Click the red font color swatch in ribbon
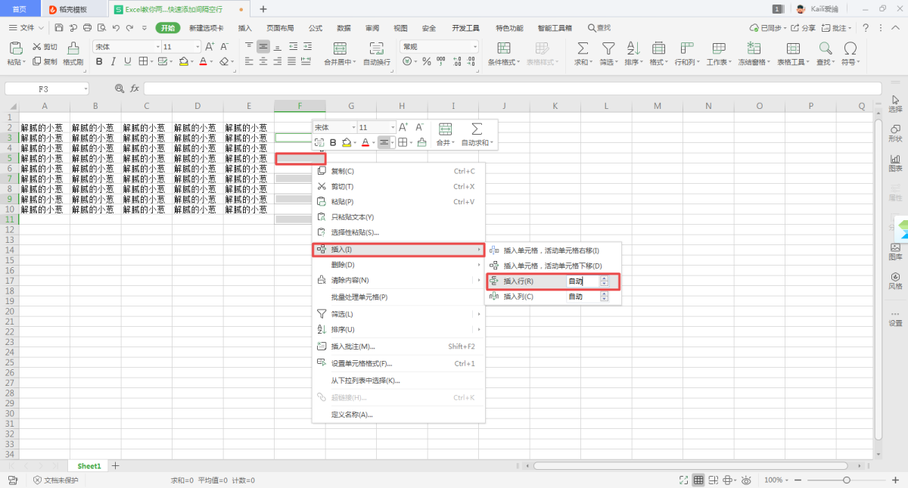 pyautogui.click(x=203, y=61)
